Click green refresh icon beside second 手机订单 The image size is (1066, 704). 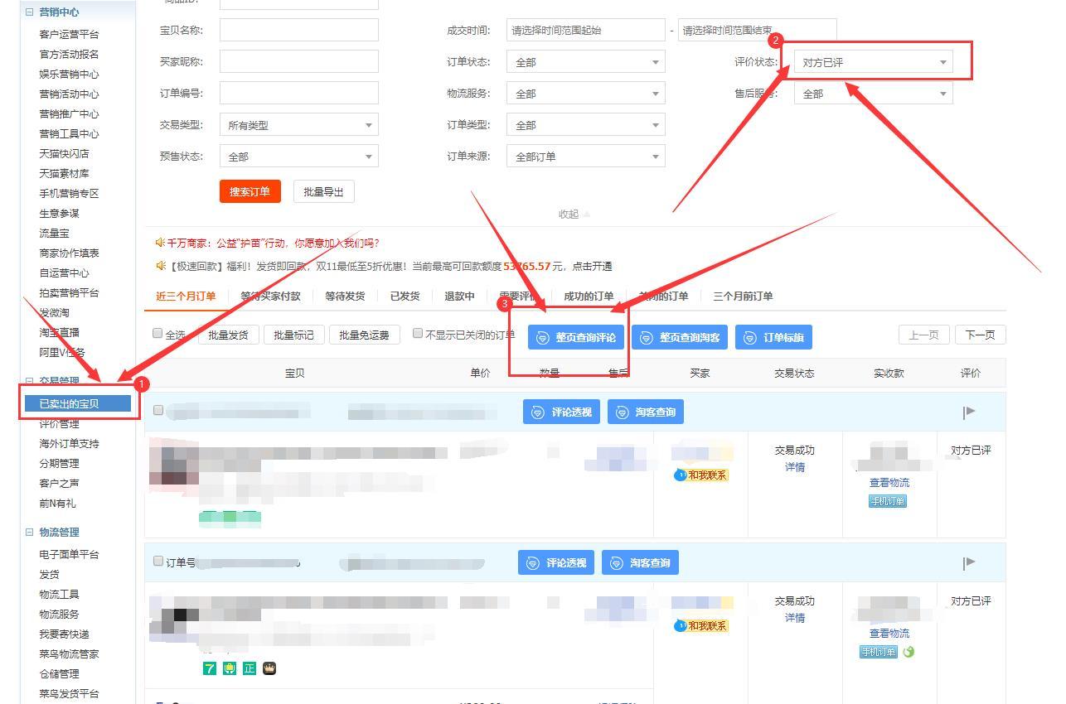(x=909, y=652)
